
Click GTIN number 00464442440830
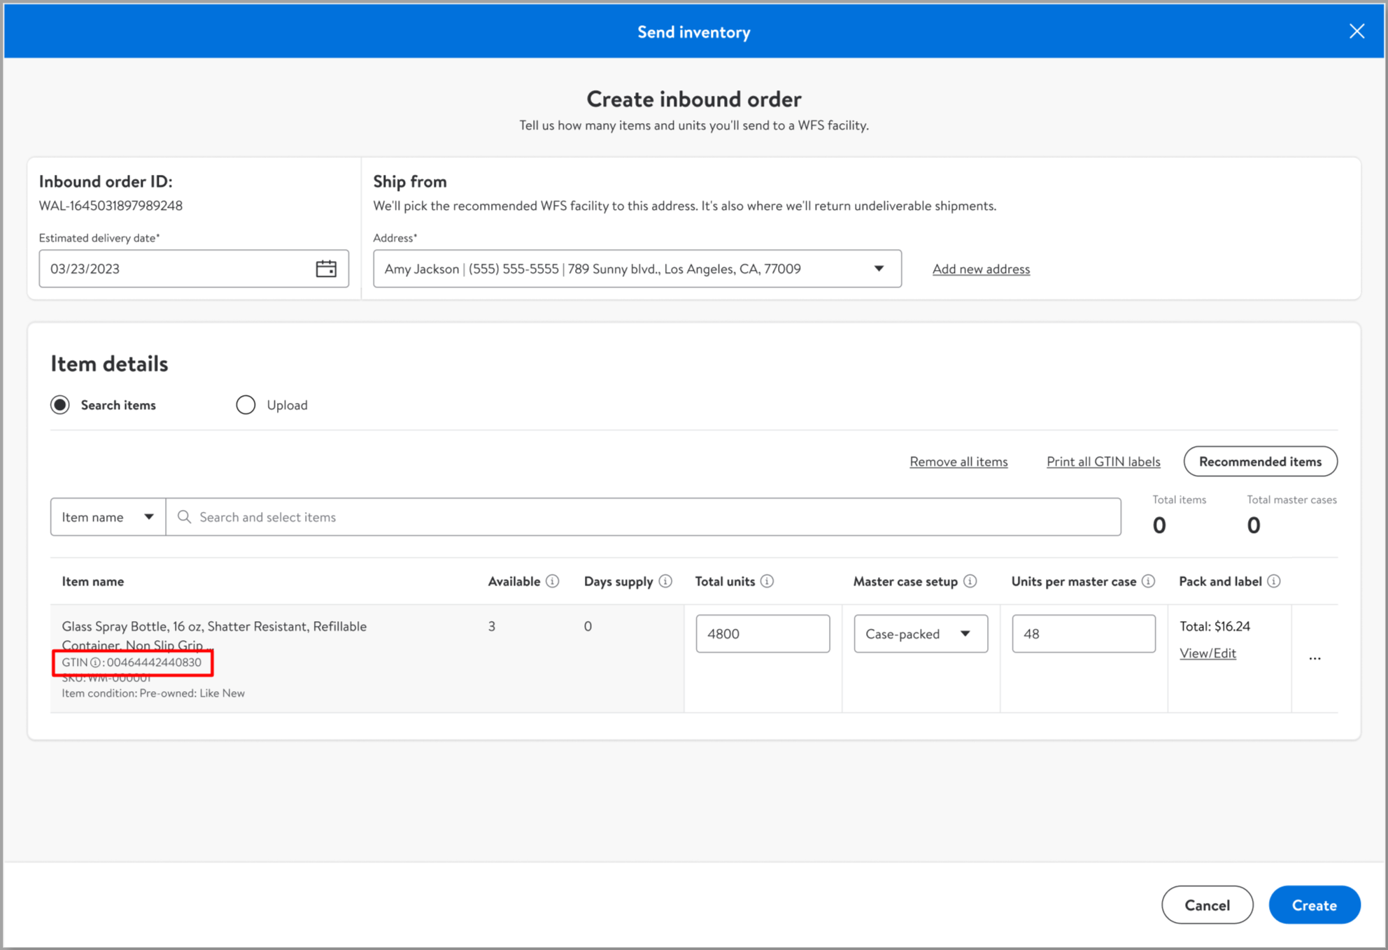click(154, 662)
